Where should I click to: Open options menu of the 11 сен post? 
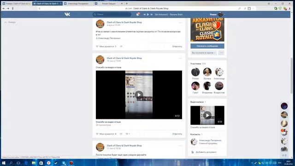[x=180, y=146]
